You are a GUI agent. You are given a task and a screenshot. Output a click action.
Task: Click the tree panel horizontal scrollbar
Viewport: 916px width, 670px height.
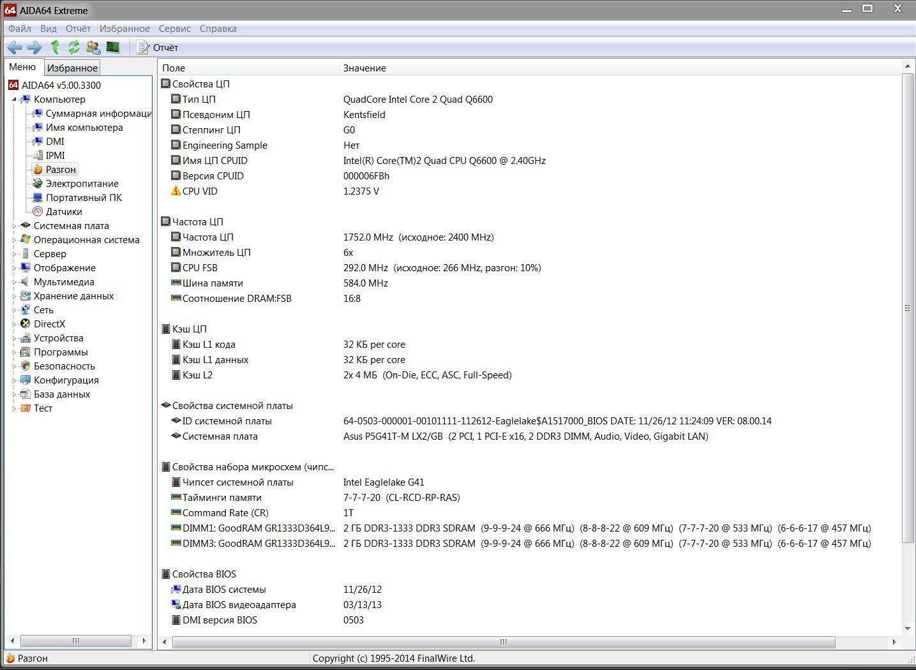coord(75,641)
